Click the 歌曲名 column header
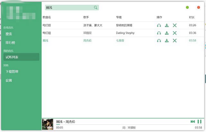 point(47,17)
